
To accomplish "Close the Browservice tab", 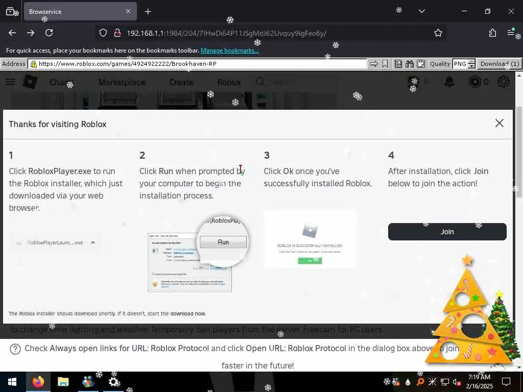I will click(128, 11).
